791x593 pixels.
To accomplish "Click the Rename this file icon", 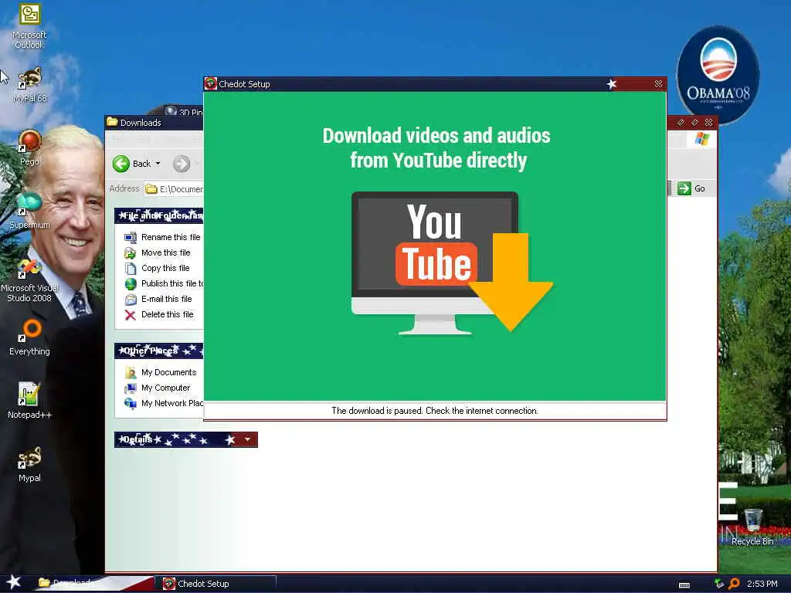I will coord(130,237).
